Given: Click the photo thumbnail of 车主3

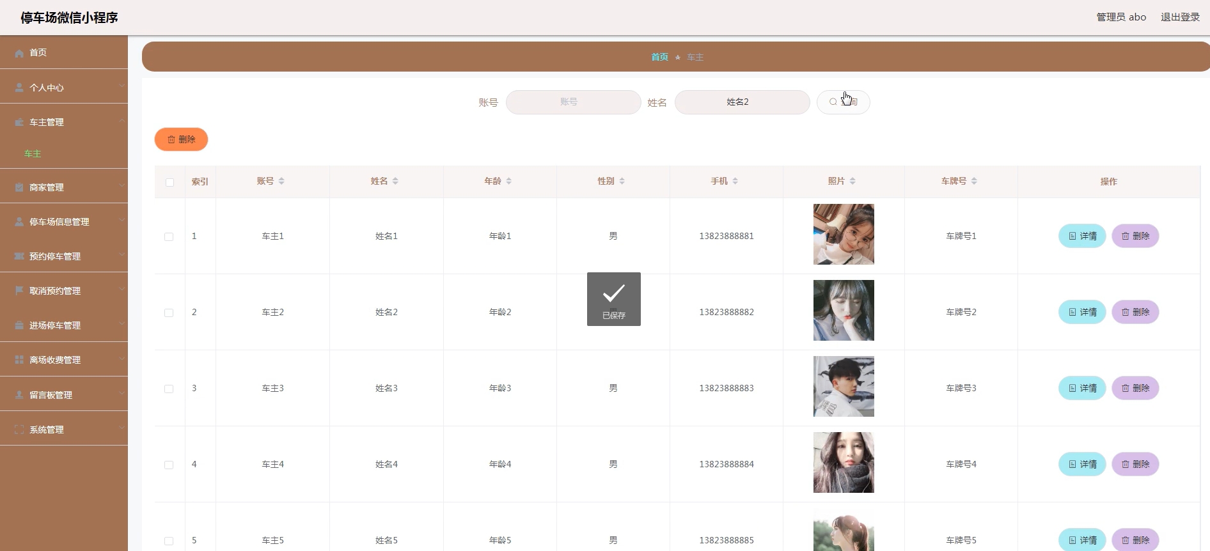Looking at the screenshot, I should click(x=844, y=387).
